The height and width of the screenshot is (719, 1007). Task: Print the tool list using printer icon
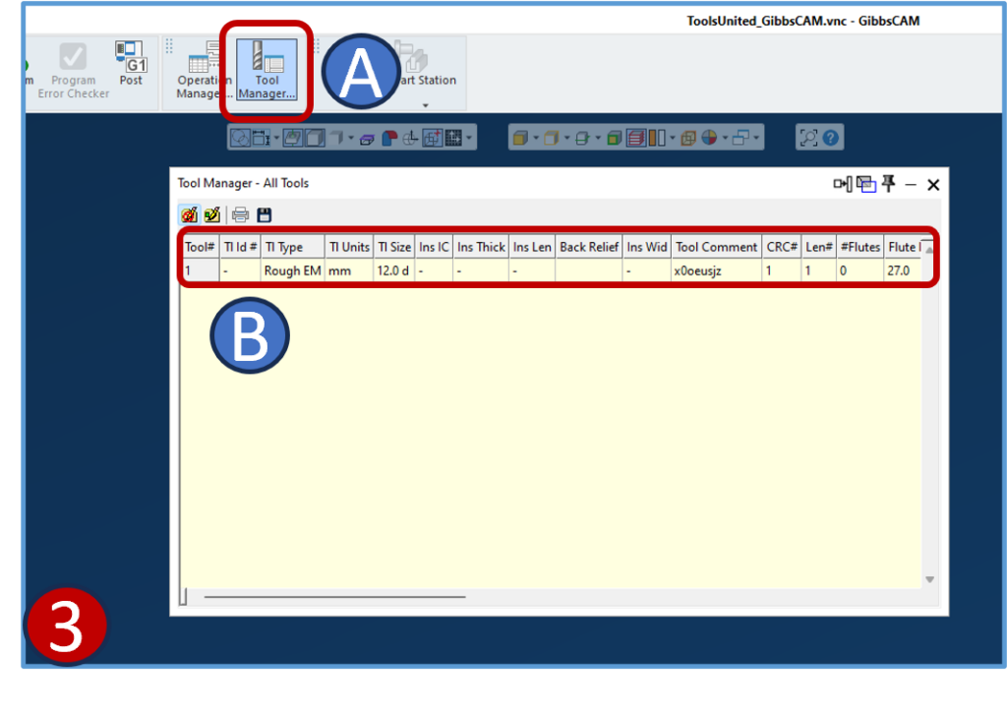click(x=240, y=214)
